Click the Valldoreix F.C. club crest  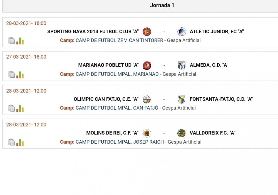(182, 133)
